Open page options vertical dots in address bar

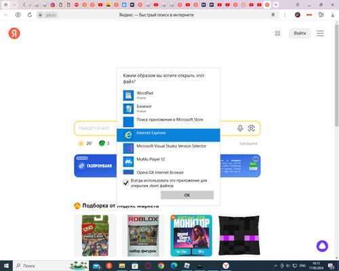pyautogui.click(x=285, y=15)
